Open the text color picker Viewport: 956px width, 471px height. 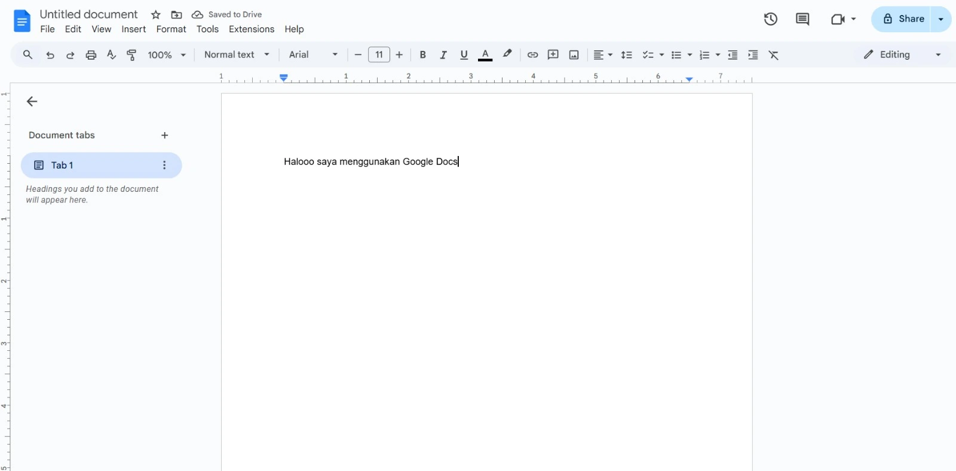tap(485, 55)
